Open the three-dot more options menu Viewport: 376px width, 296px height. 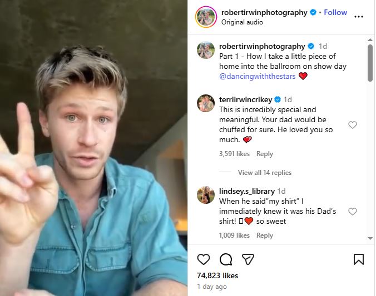point(359,17)
